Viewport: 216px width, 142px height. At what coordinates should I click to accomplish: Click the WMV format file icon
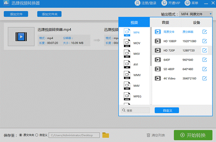tap(127, 75)
